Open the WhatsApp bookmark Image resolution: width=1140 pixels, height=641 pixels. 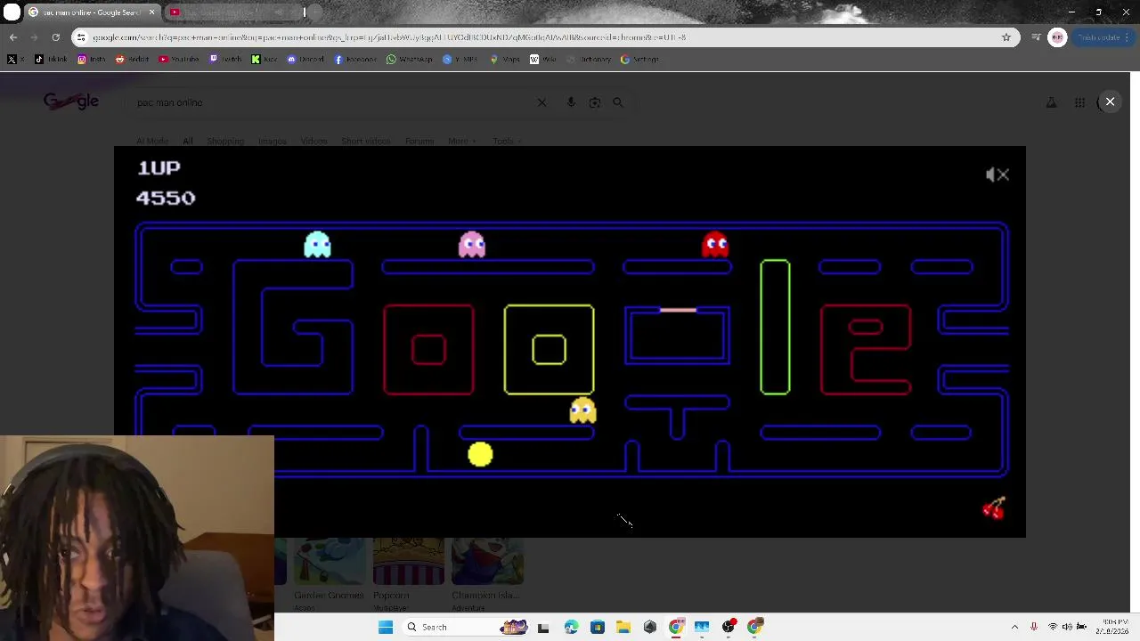tap(409, 60)
